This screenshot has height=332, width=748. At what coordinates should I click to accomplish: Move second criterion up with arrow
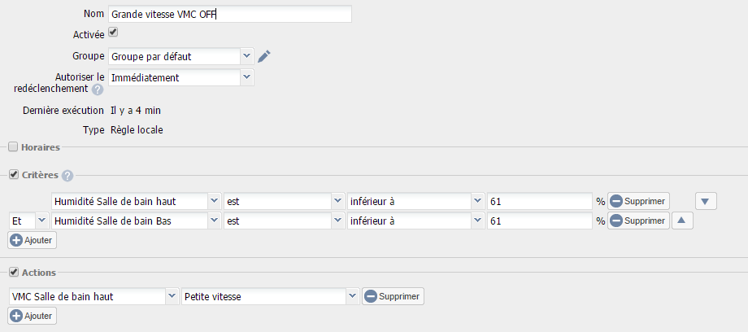tap(682, 221)
